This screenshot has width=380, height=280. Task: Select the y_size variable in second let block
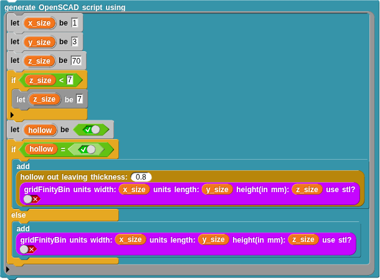pyautogui.click(x=39, y=42)
